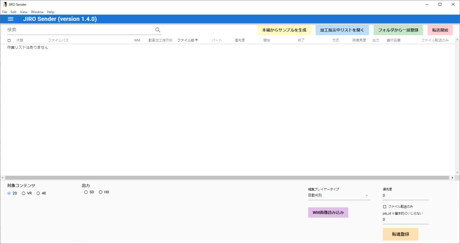Select the SD output radio button
The width and height of the screenshot is (460, 244).
[x=86, y=192]
